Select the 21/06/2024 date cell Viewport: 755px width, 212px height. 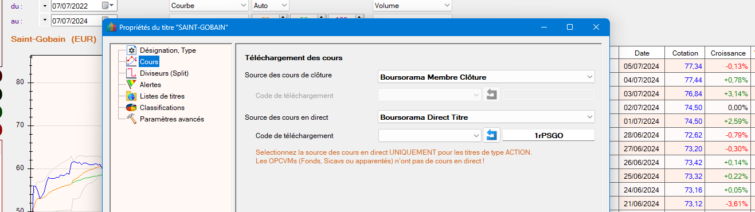641,203
